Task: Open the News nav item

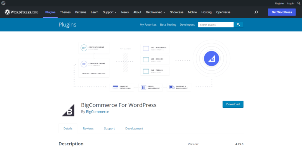Action: [125, 12]
